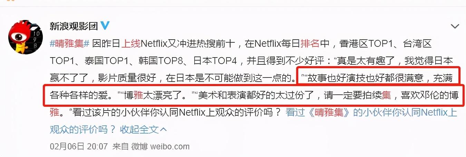Collapse the post with 收起全文

(139, 129)
